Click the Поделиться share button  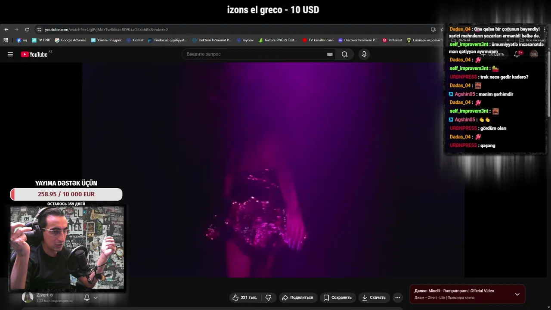(297, 298)
